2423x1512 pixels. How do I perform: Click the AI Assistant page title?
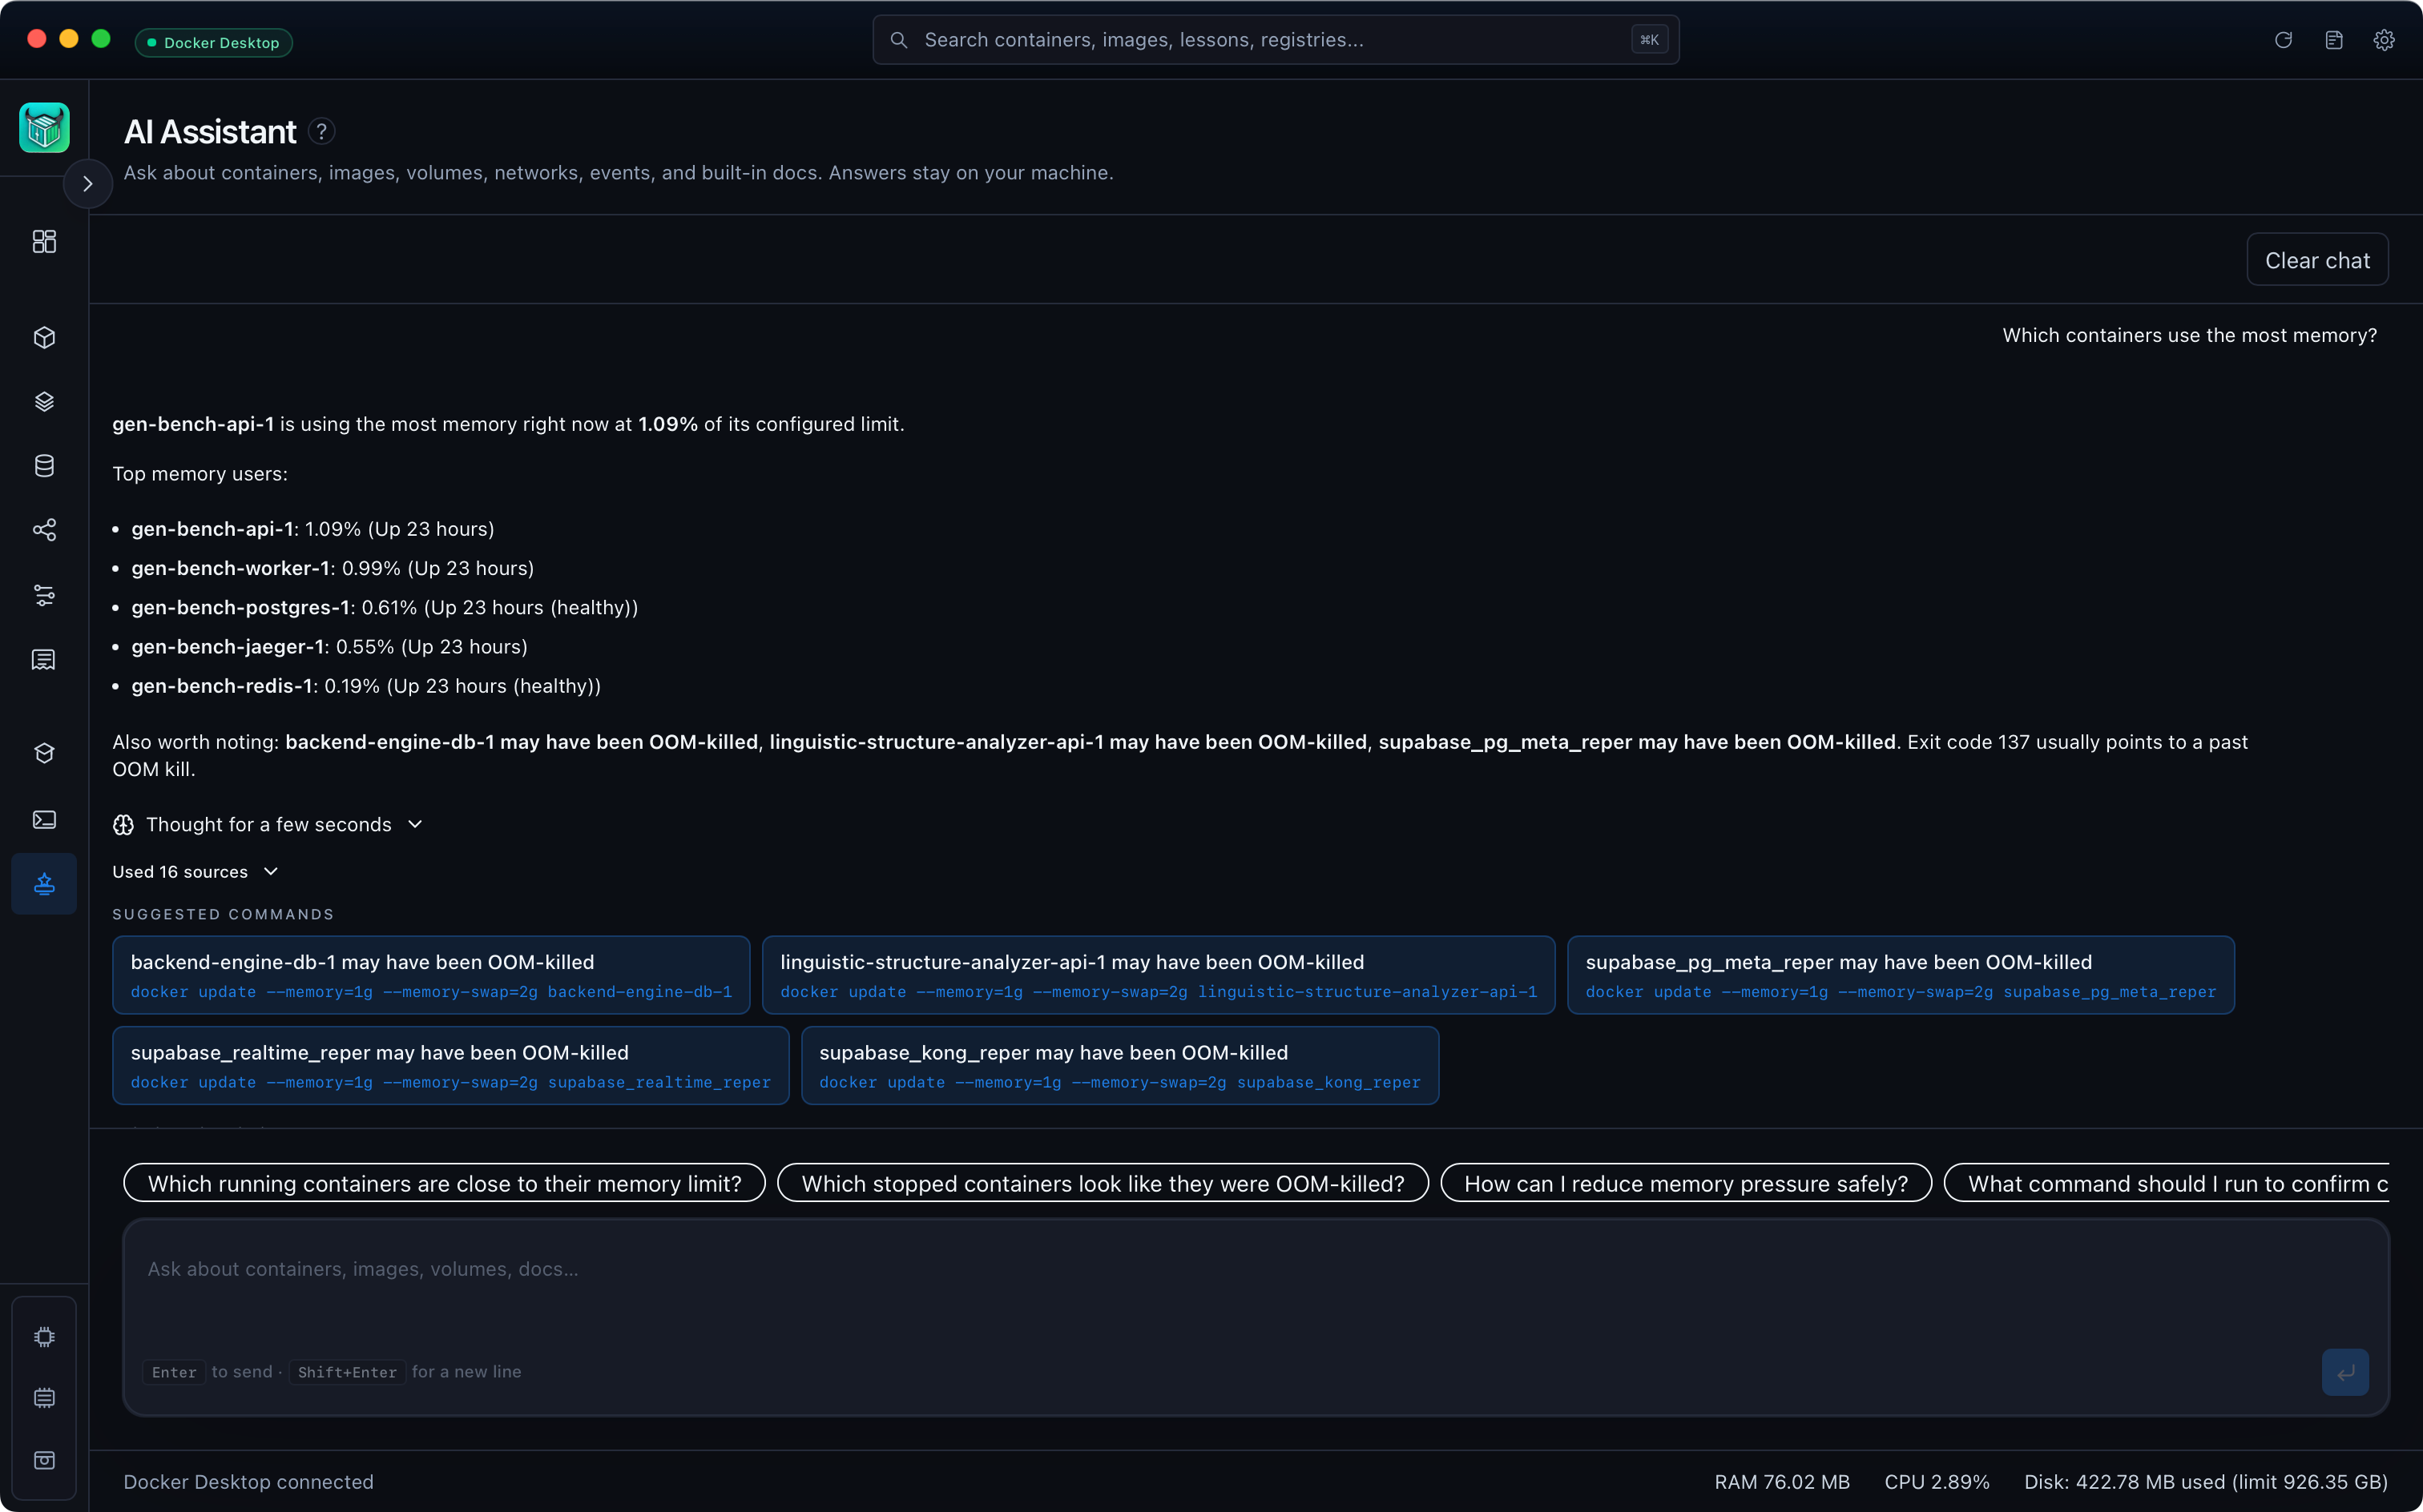[210, 132]
